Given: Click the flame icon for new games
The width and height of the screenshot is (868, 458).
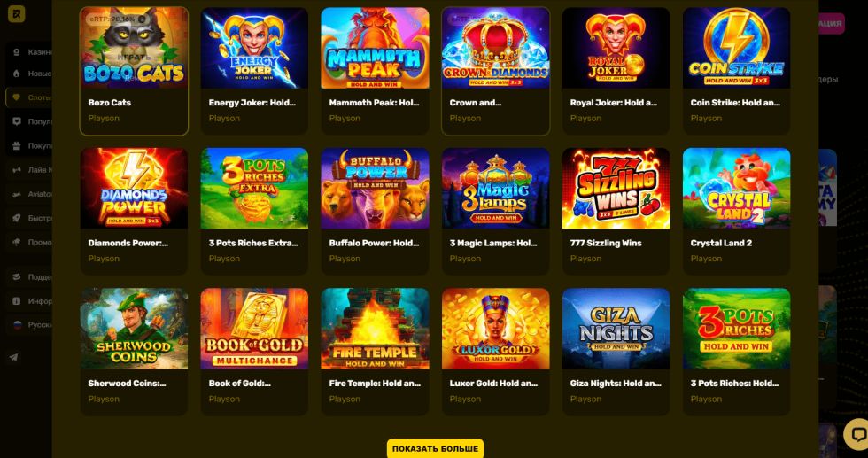Looking at the screenshot, I should tap(17, 74).
